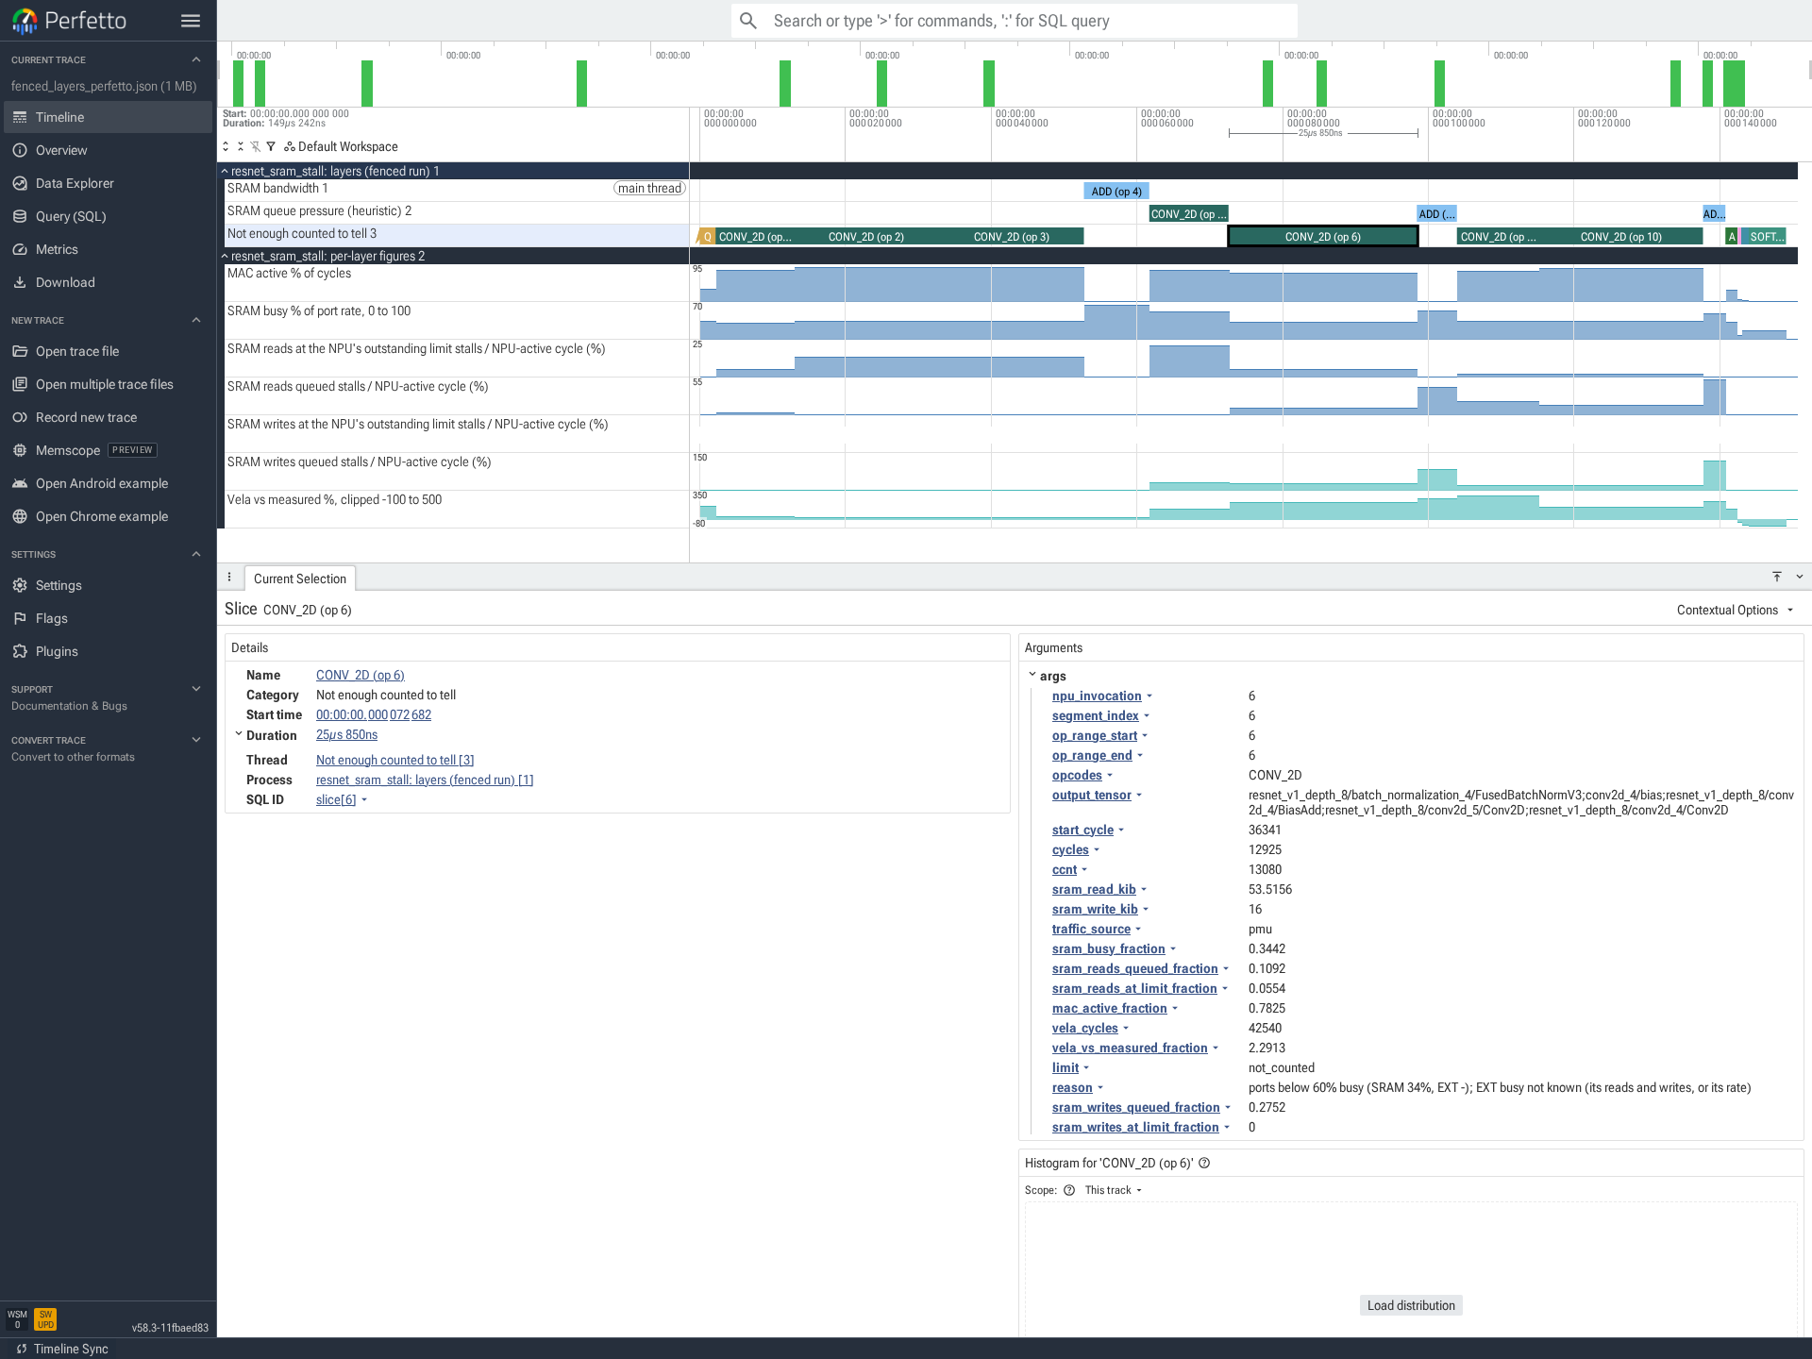Open the Contextual Options dropdown
The image size is (1812, 1359).
click(x=1735, y=610)
